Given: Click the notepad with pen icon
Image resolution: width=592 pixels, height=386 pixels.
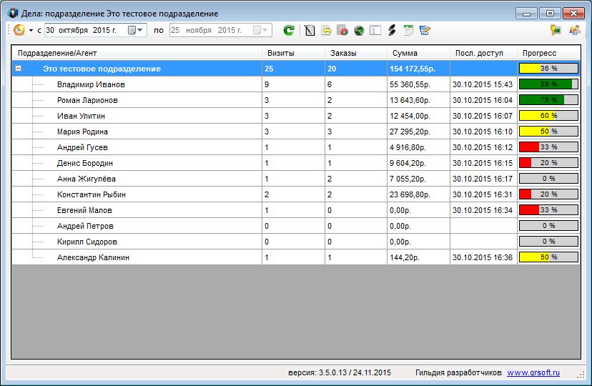Looking at the screenshot, I should pos(310,30).
